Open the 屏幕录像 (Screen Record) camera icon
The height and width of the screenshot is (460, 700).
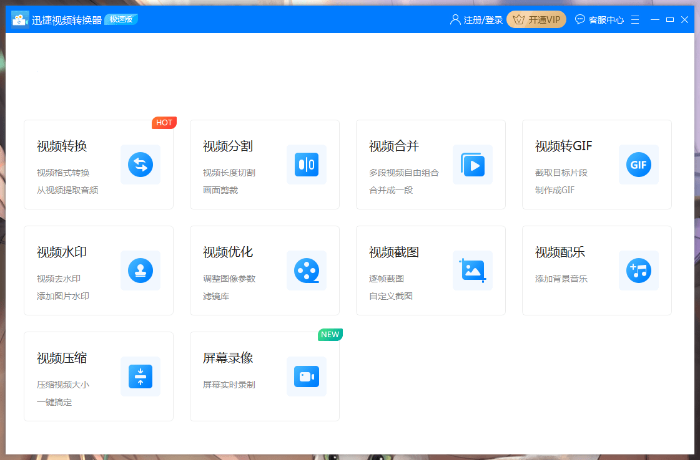(x=306, y=376)
